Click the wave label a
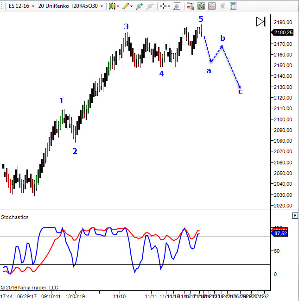Viewport: 299px width, 301px height. tap(209, 71)
